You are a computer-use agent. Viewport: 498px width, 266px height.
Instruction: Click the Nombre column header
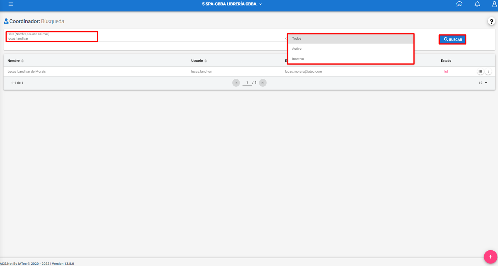[x=13, y=61]
